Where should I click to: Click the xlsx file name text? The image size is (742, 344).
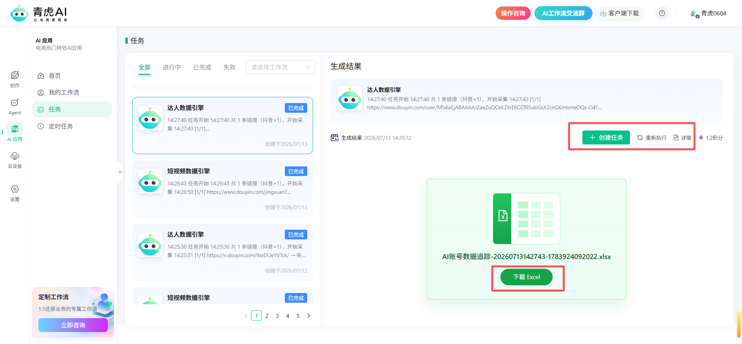click(526, 257)
